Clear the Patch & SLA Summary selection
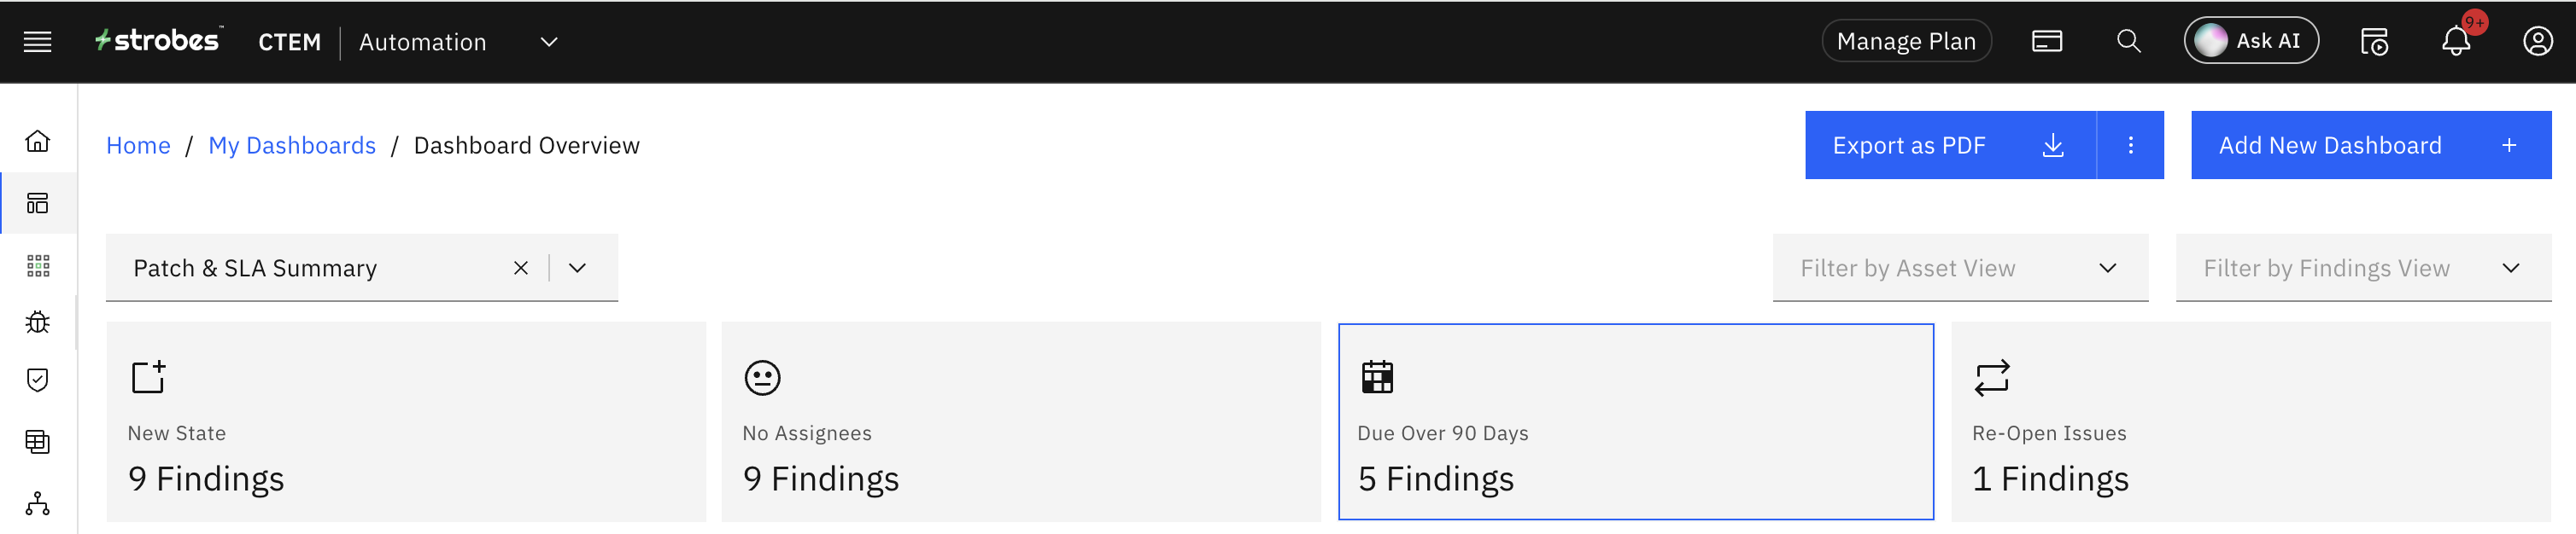This screenshot has width=2576, height=534. click(x=520, y=269)
